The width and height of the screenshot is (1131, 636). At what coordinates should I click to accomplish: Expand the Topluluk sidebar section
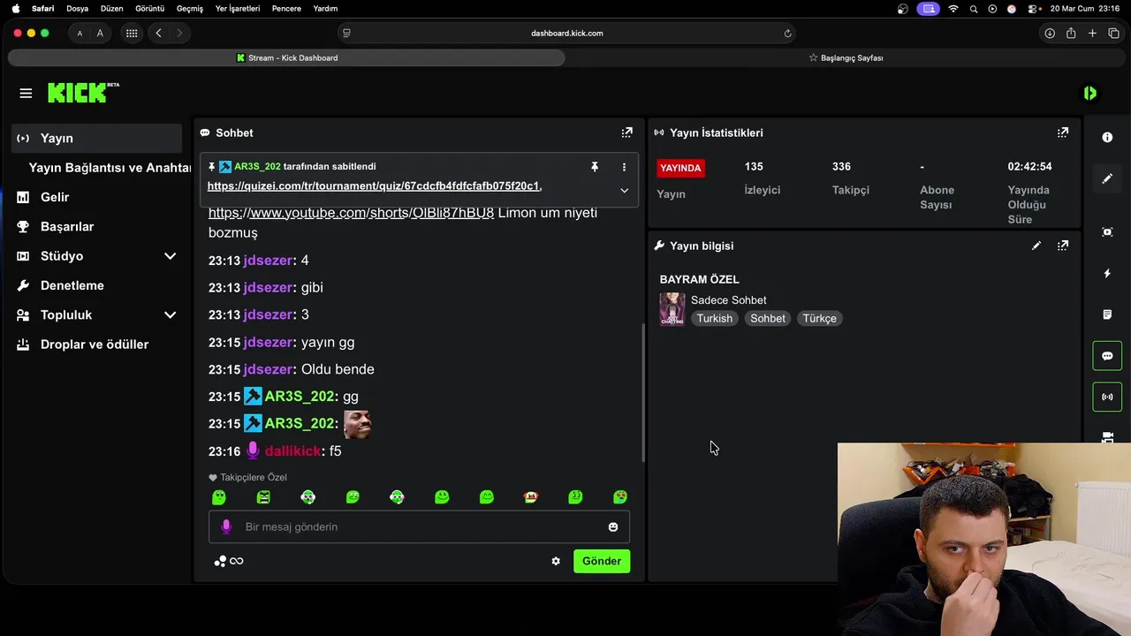(x=170, y=314)
